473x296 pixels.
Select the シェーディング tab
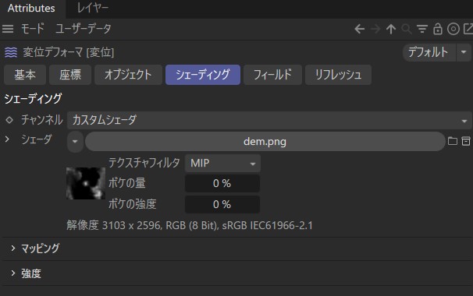click(203, 75)
